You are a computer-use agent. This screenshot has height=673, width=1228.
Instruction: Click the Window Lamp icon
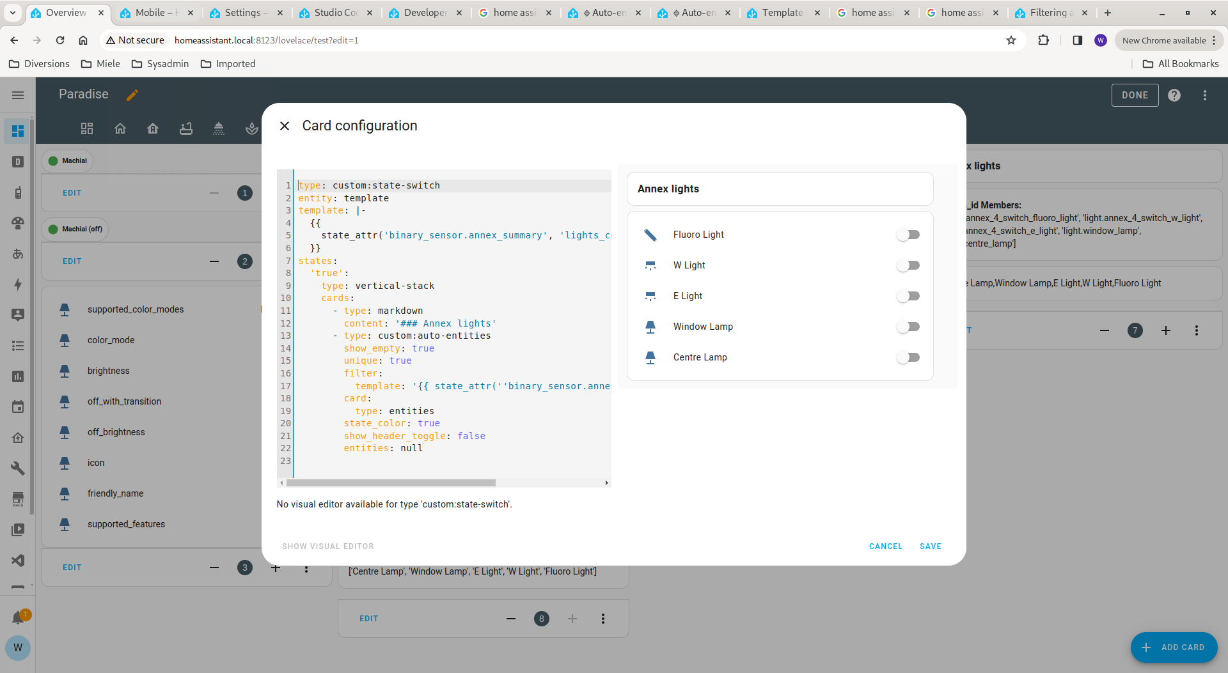(x=650, y=327)
